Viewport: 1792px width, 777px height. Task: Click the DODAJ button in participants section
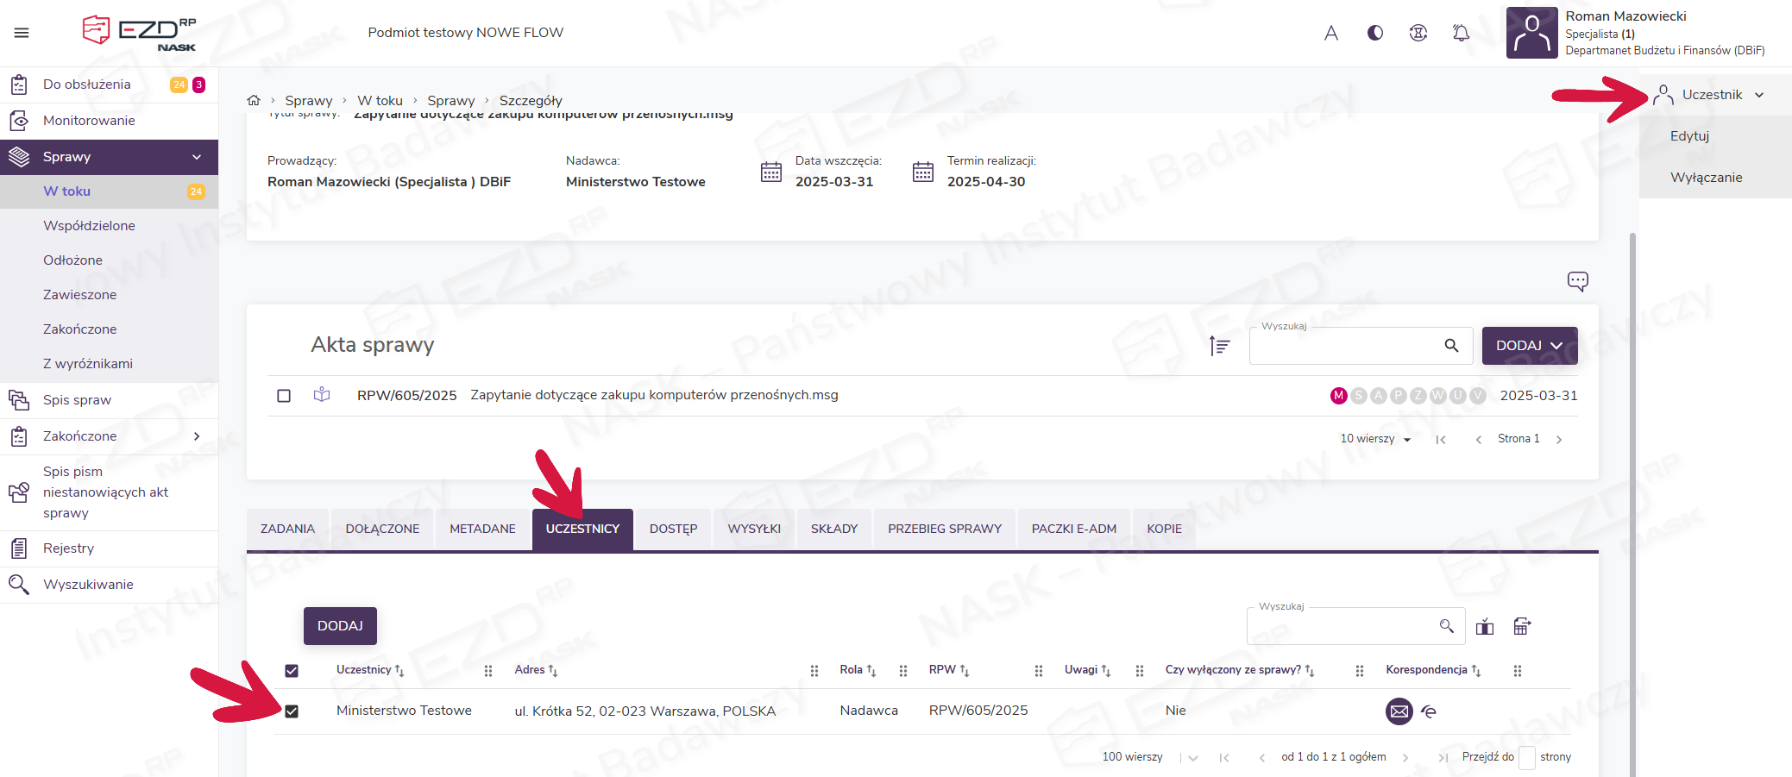click(x=340, y=626)
